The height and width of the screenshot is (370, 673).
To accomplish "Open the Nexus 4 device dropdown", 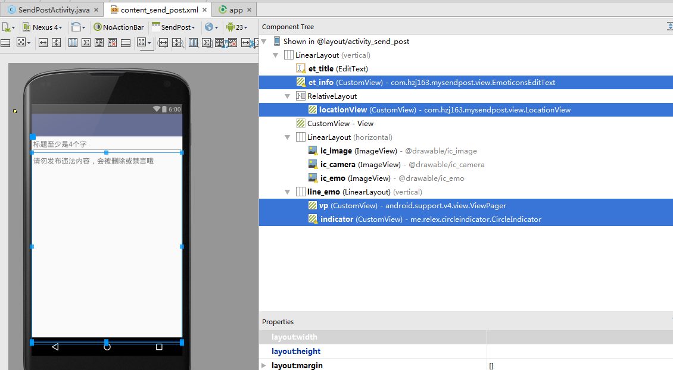I will 43,27.
